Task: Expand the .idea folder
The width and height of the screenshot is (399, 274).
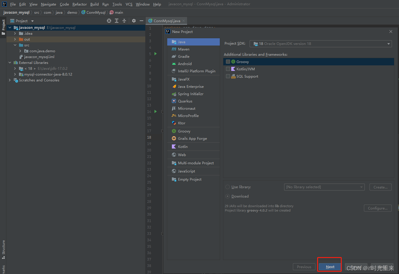Action: (x=15, y=34)
